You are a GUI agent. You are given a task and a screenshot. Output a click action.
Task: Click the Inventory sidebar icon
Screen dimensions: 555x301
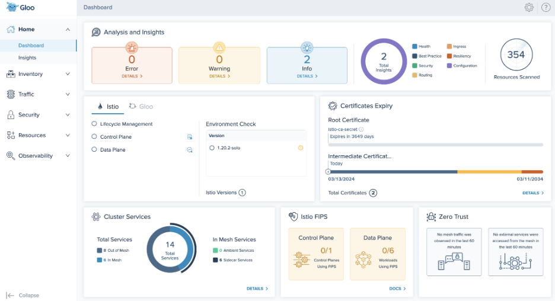(x=11, y=74)
